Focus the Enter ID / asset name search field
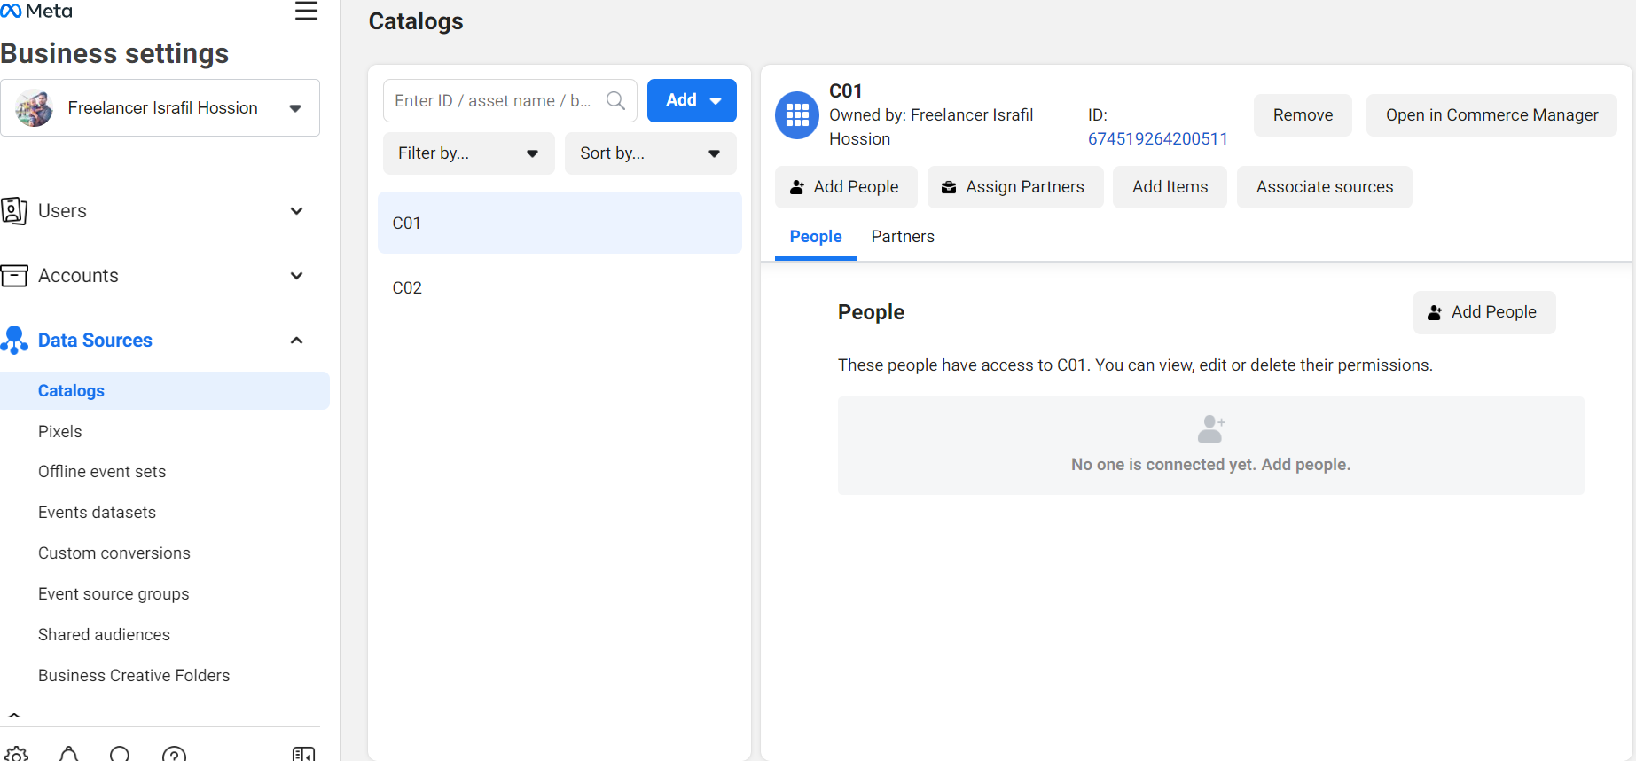 coord(510,100)
